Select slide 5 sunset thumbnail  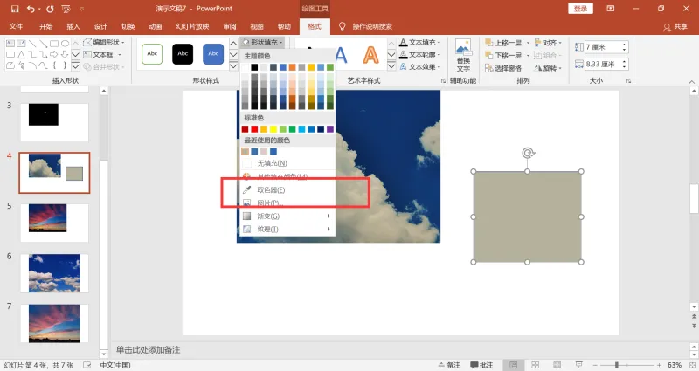click(54, 223)
